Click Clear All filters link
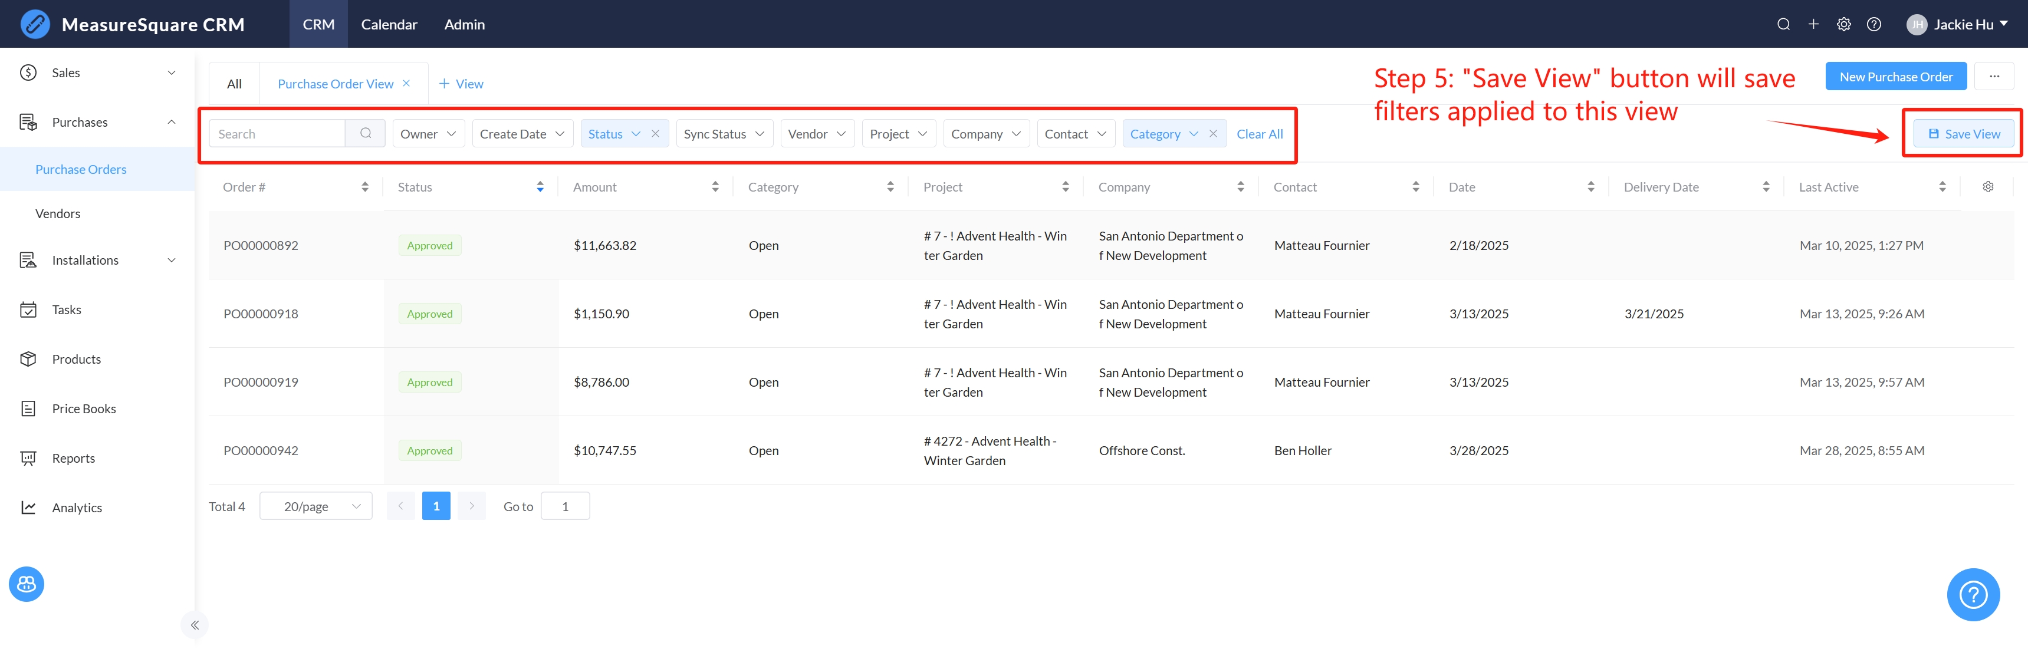The height and width of the screenshot is (649, 2028). pos(1259,134)
